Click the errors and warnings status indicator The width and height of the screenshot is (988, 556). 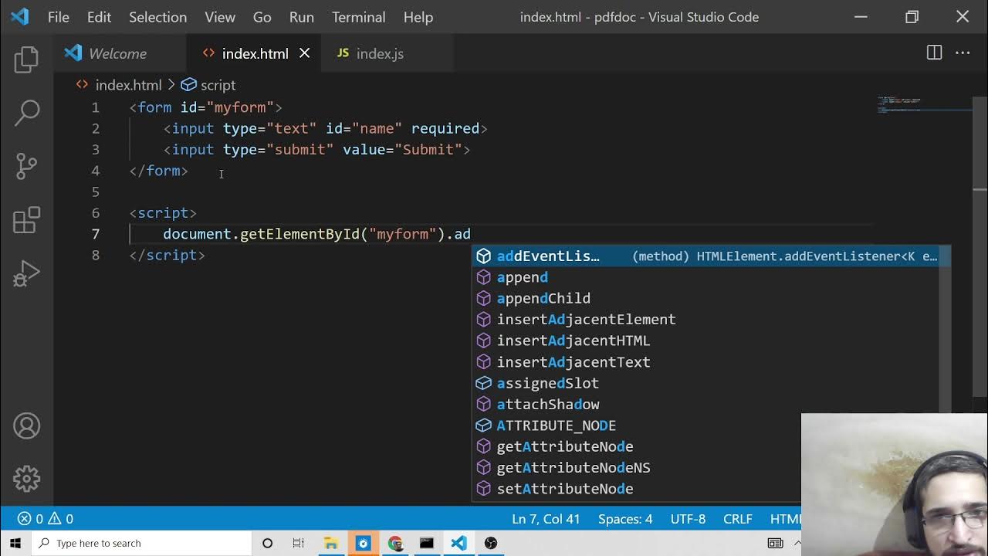click(46, 519)
